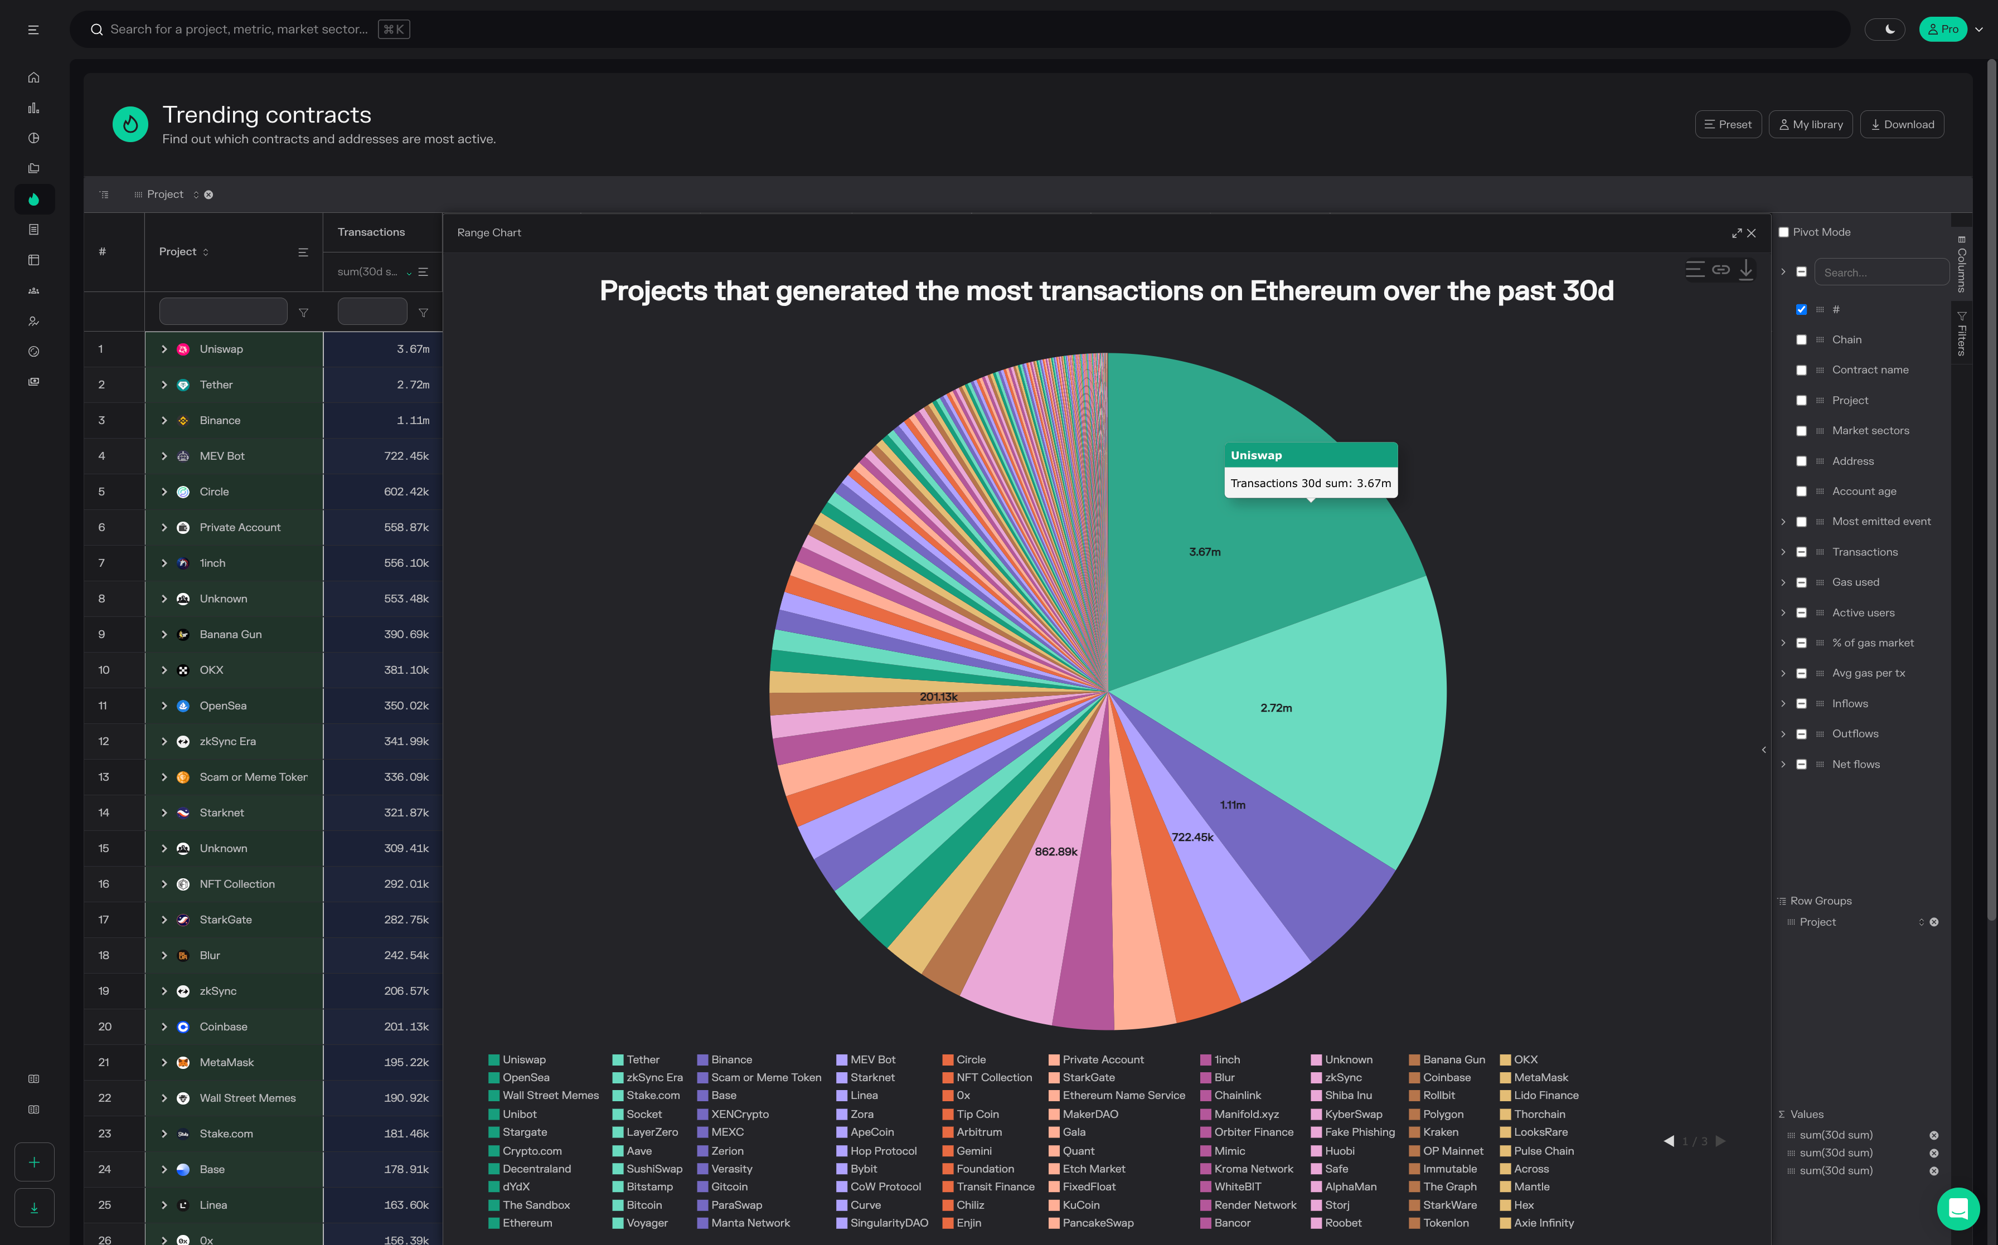Viewport: 1998px width, 1245px height.
Task: Expand the Uniswap project row
Action: 164,349
